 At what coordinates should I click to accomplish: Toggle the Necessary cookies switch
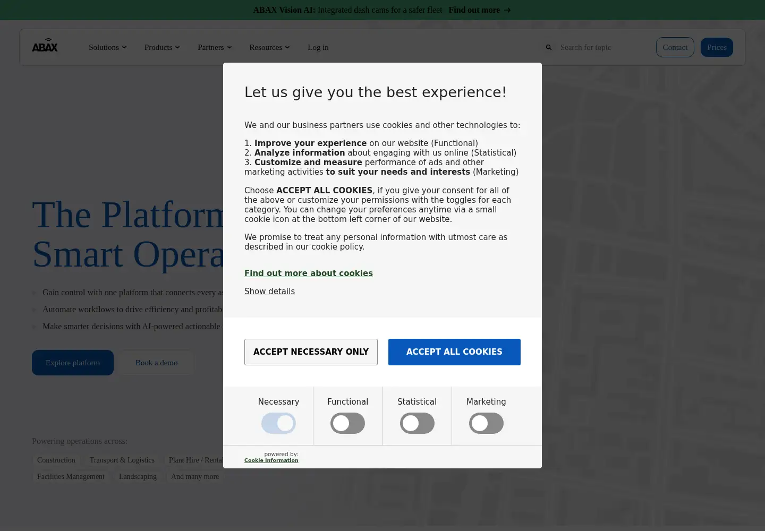(278, 423)
